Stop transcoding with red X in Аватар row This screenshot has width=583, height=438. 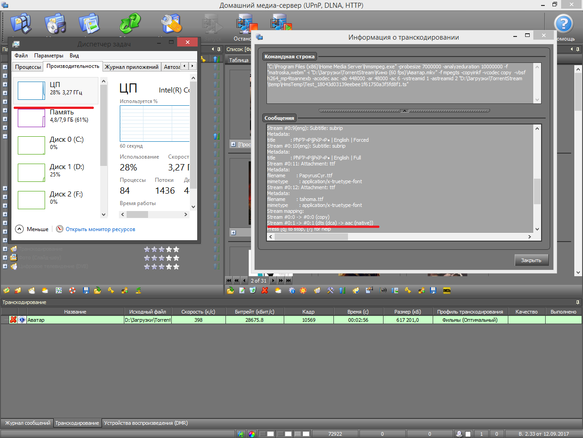pyautogui.click(x=13, y=319)
